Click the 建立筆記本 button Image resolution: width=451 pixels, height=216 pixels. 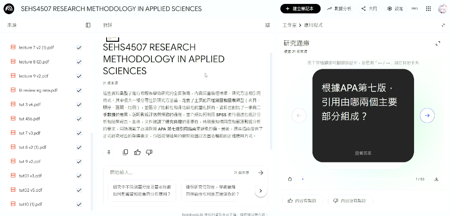pyautogui.click(x=300, y=9)
